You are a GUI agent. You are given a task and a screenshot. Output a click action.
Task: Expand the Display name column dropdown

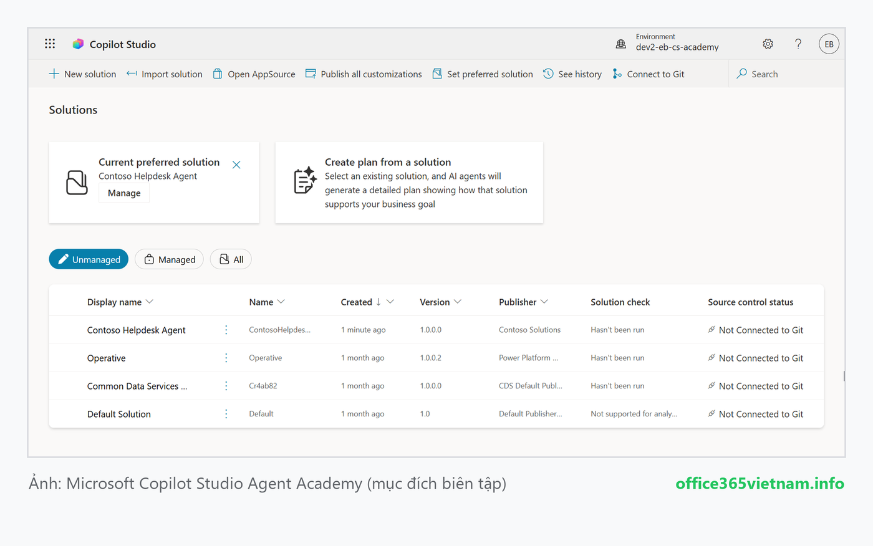[150, 302]
